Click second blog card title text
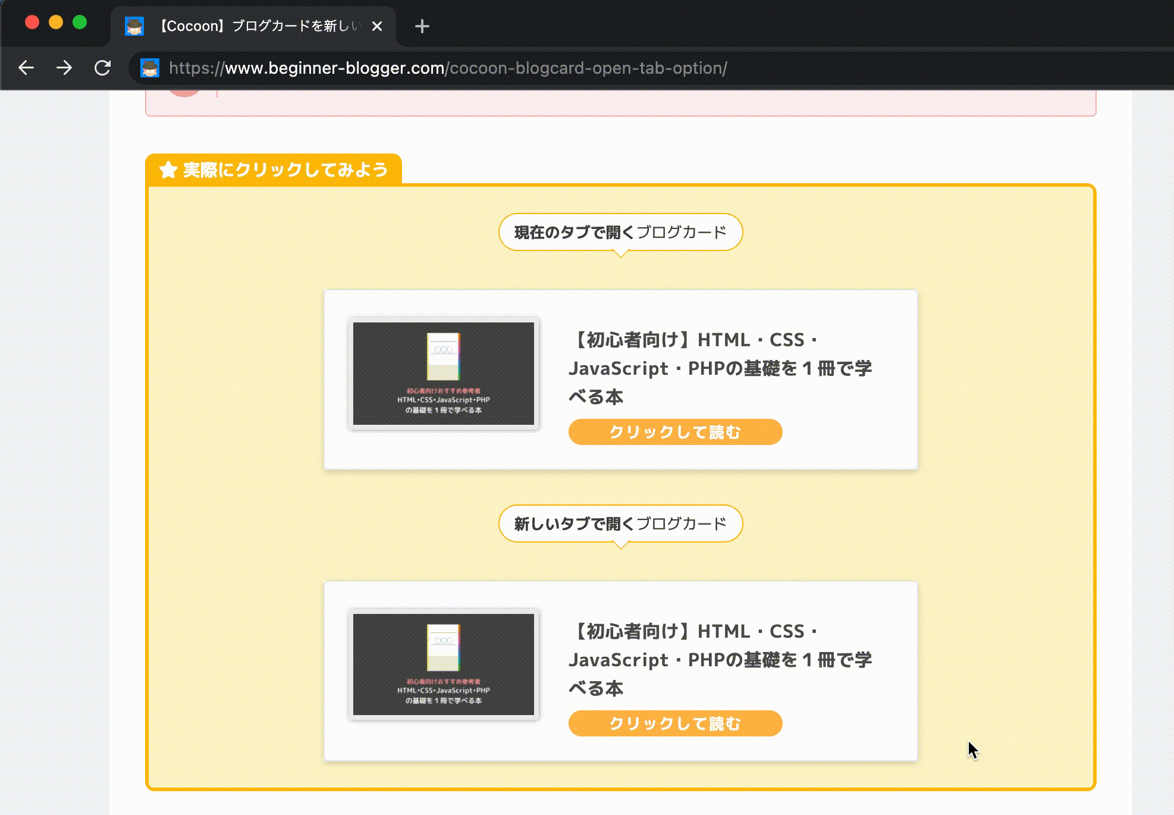Image resolution: width=1174 pixels, height=815 pixels. (x=720, y=659)
